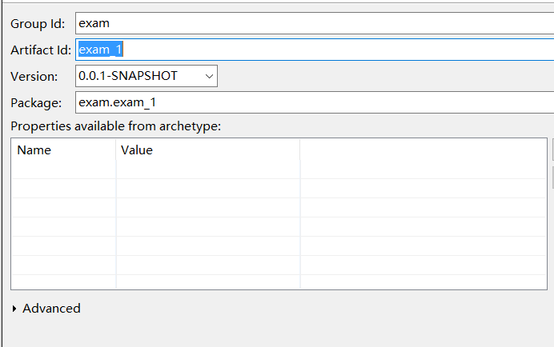Click the "Artifact Id:" label

click(x=41, y=50)
